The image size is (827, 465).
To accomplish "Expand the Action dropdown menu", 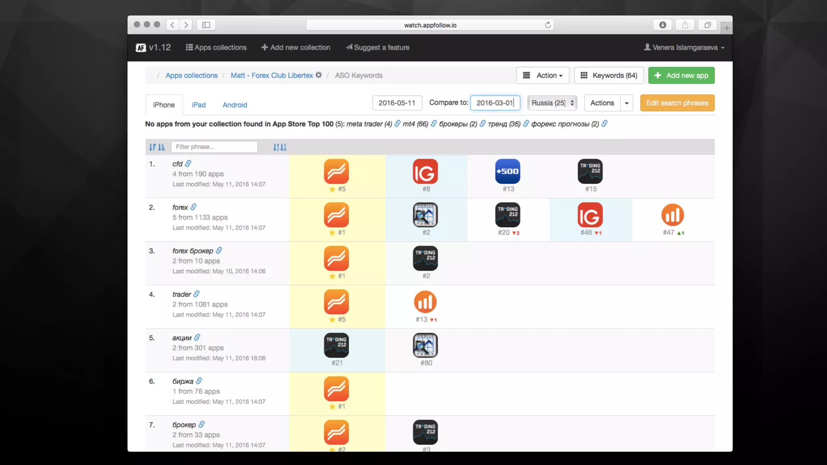I will [x=542, y=75].
